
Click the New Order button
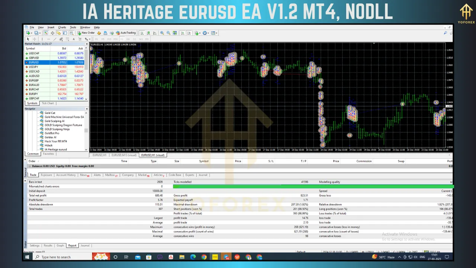86,33
